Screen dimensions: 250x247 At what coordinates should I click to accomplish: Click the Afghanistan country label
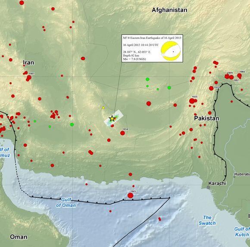(169, 10)
